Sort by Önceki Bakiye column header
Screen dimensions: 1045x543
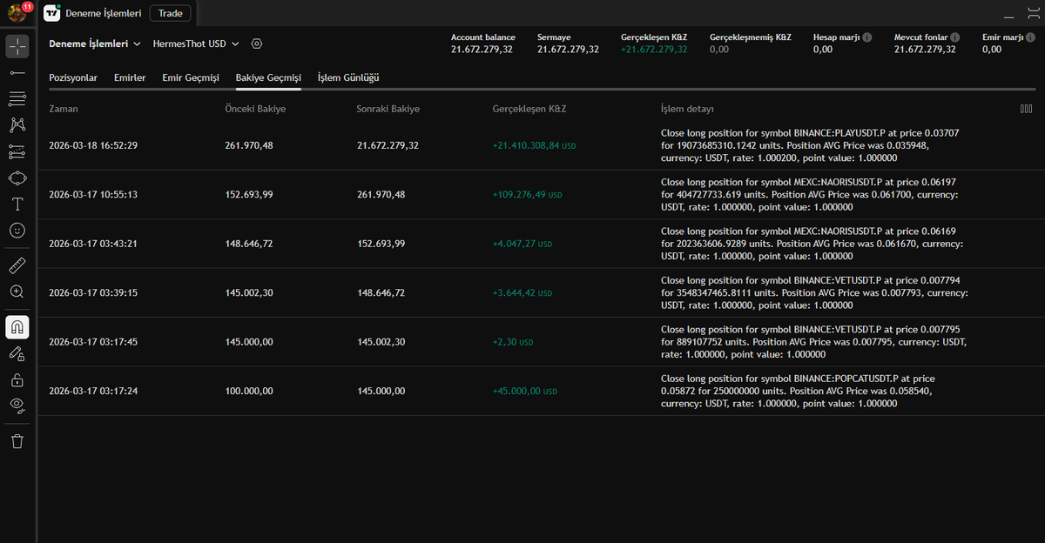click(x=255, y=109)
